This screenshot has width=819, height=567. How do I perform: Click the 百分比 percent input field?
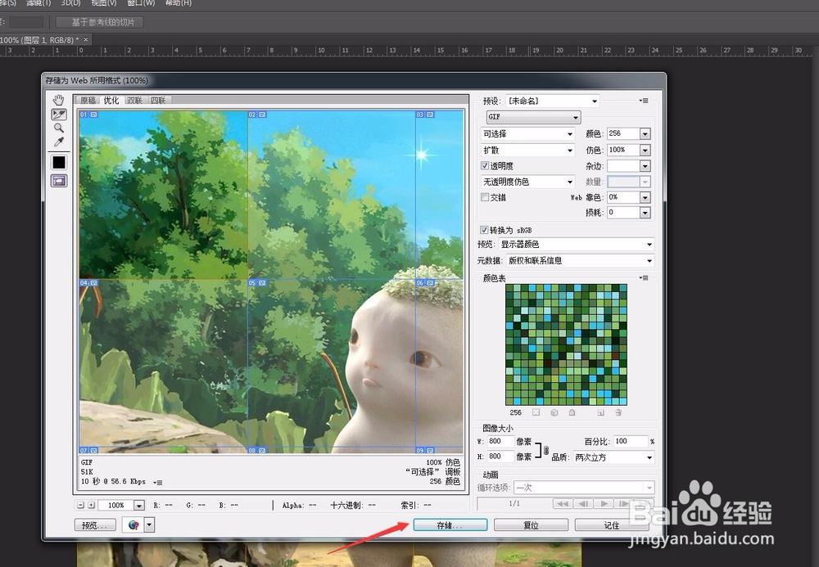click(x=631, y=441)
